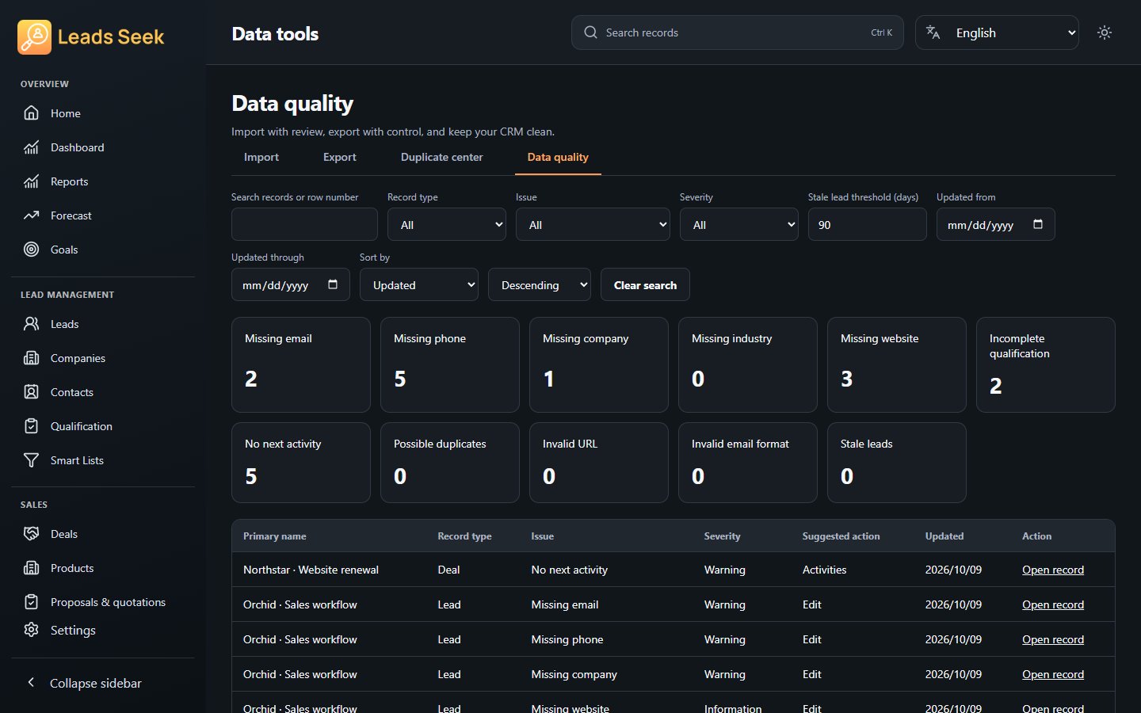This screenshot has height=713, width=1141.
Task: Select the Incomplete qualification summary card
Action: point(1046,364)
